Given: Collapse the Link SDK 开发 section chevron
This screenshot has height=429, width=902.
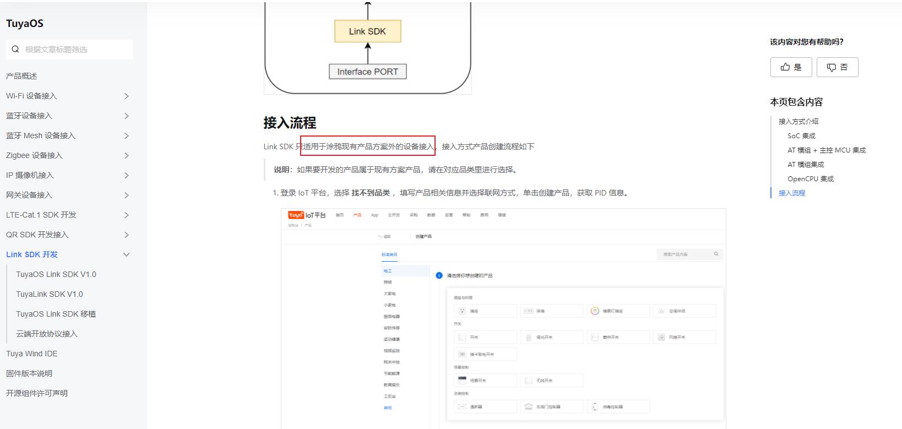Looking at the screenshot, I should 127,254.
